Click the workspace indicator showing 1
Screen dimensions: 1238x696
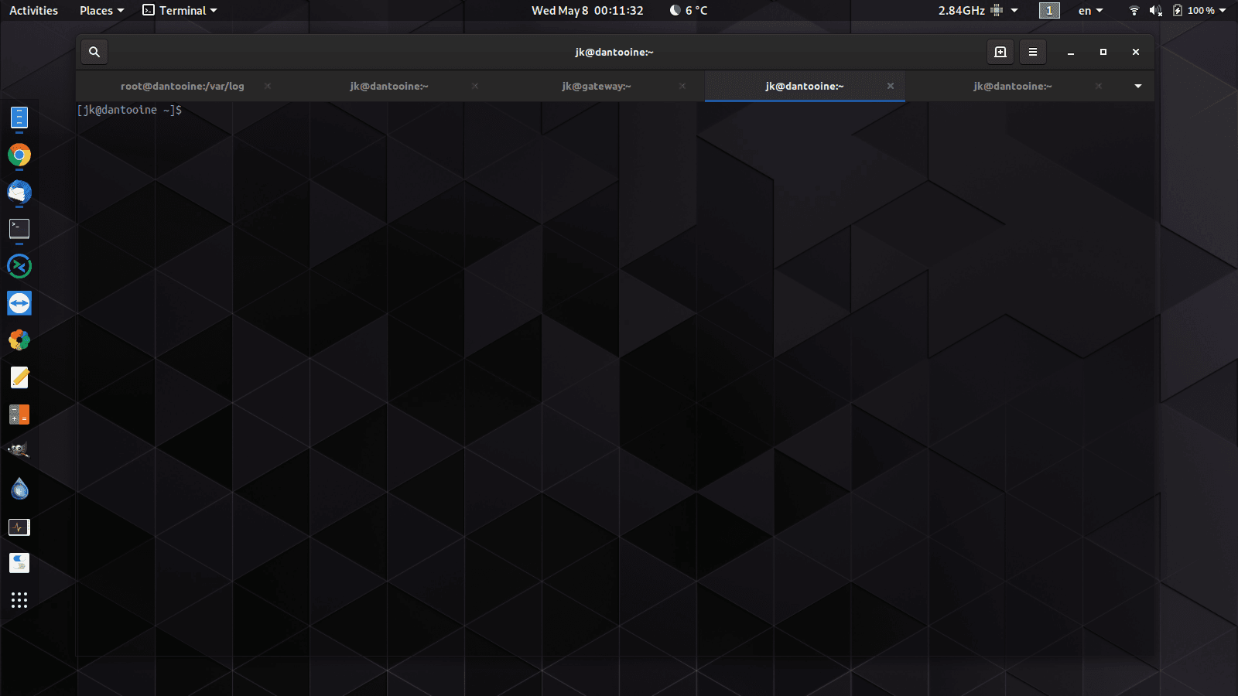(x=1049, y=10)
